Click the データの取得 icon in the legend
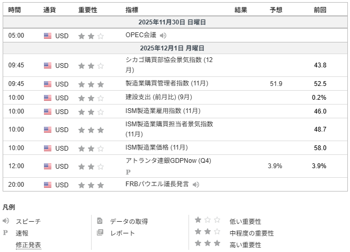 [100, 221]
